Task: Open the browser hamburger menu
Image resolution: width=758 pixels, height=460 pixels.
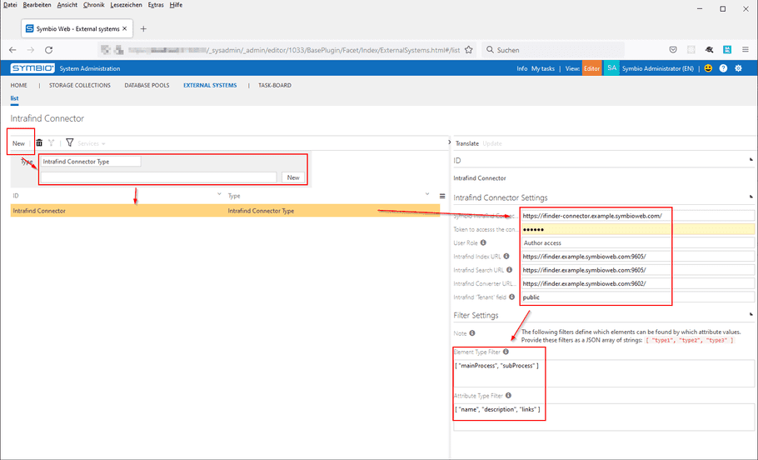Action: pos(746,50)
